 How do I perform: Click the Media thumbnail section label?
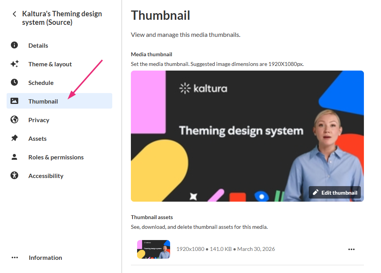point(151,54)
